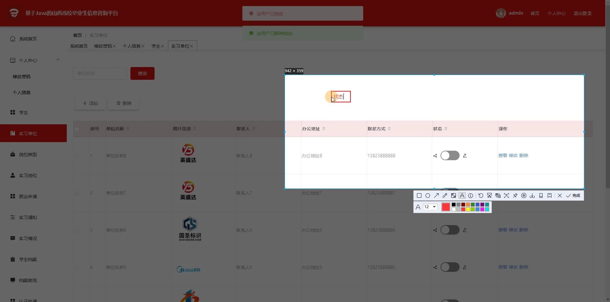Click the 添加 button

[90, 103]
